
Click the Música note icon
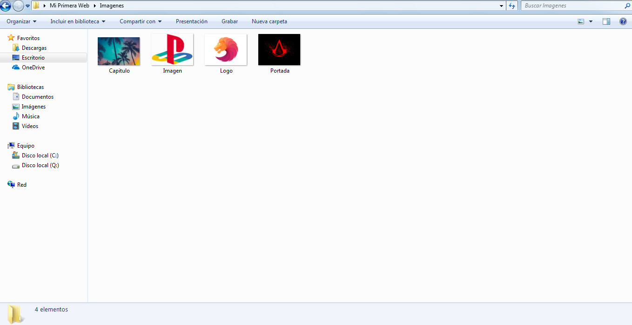(16, 116)
